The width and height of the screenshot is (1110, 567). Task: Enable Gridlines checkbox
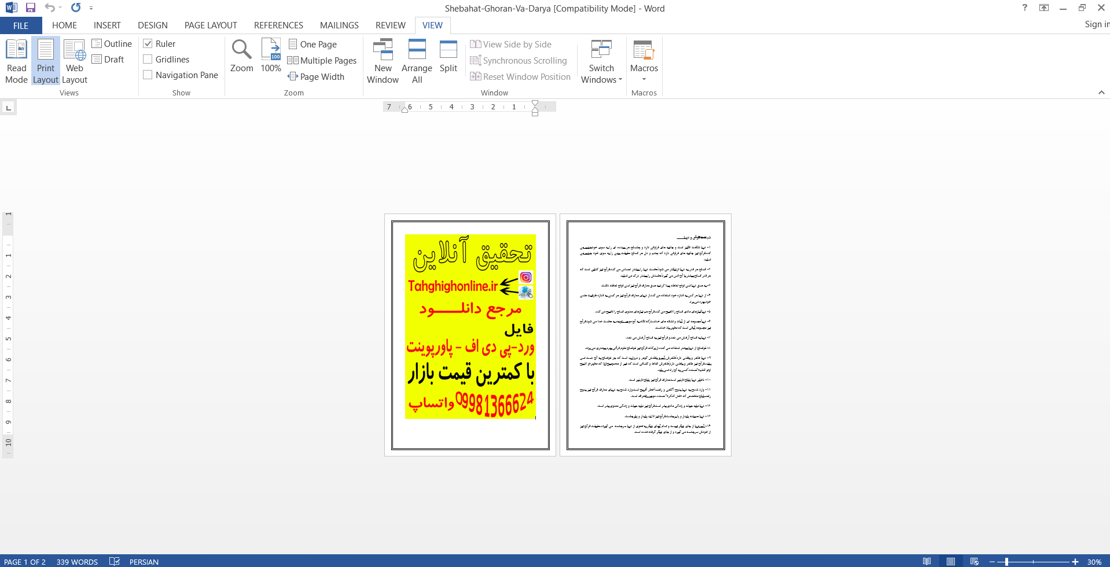[x=148, y=60]
